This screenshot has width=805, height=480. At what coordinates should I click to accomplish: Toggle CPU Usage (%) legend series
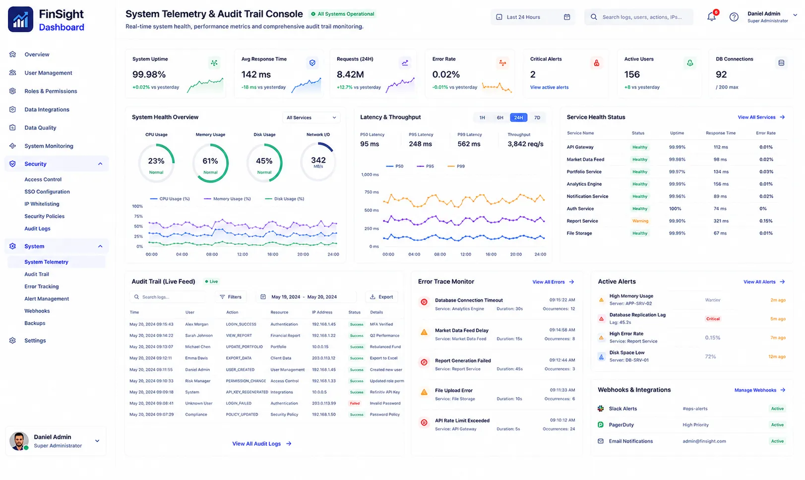(170, 199)
